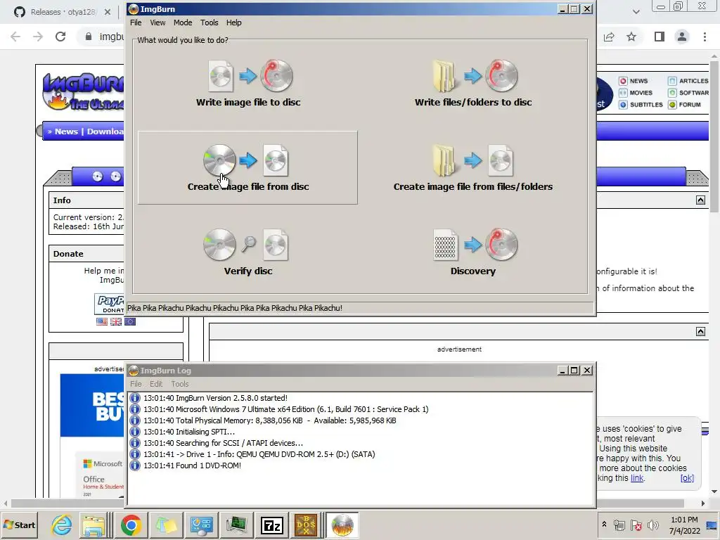Go forward in Chrome

coord(38,37)
